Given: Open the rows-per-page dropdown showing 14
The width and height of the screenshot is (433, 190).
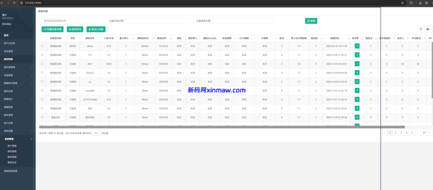Looking at the screenshot, I should 97,133.
